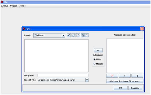
Task: Create a new folder icon
Action: point(78,35)
